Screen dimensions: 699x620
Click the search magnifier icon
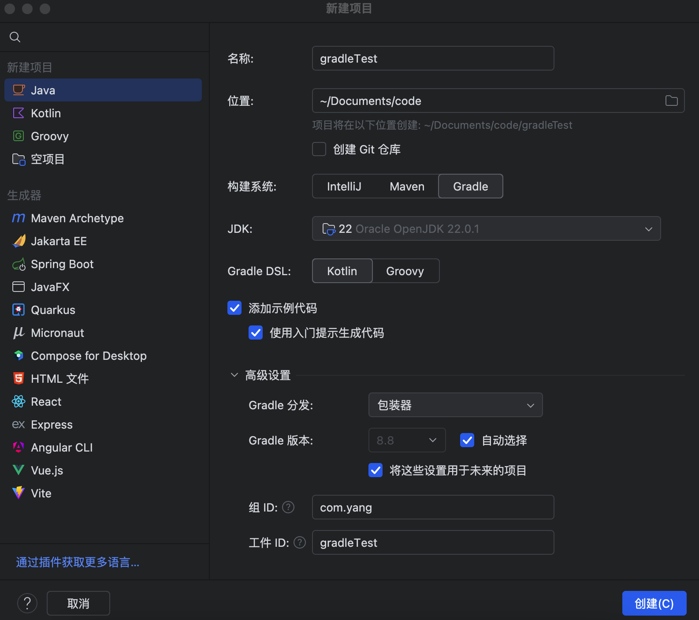point(15,37)
